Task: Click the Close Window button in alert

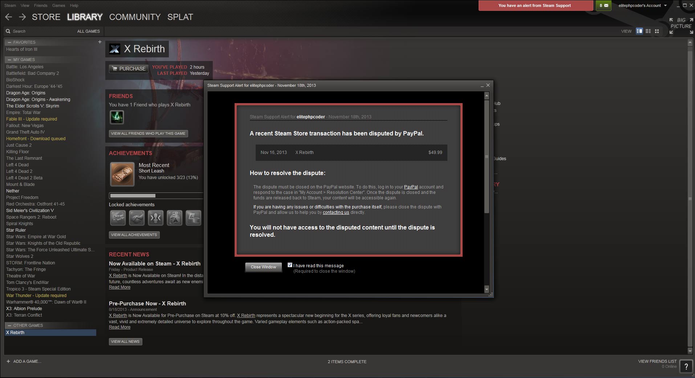Action: point(263,267)
